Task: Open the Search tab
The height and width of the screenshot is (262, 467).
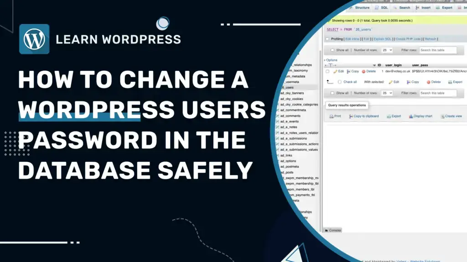Action: pos(405,8)
